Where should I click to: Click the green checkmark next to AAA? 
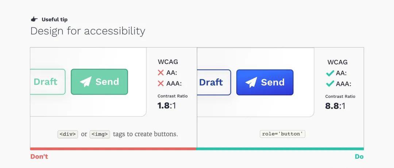coord(330,84)
